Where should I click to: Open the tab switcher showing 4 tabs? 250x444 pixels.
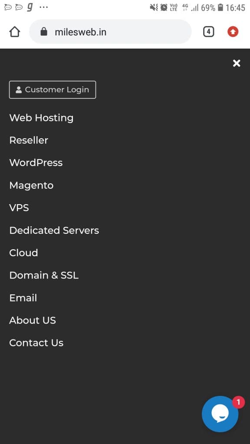pos(208,32)
